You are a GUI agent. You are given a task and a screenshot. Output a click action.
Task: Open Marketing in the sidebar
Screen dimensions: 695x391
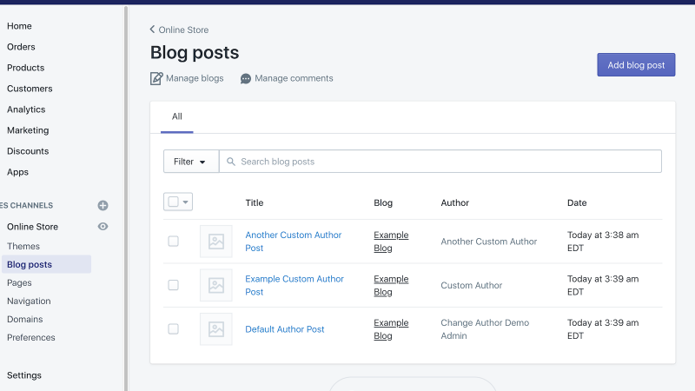coord(28,130)
